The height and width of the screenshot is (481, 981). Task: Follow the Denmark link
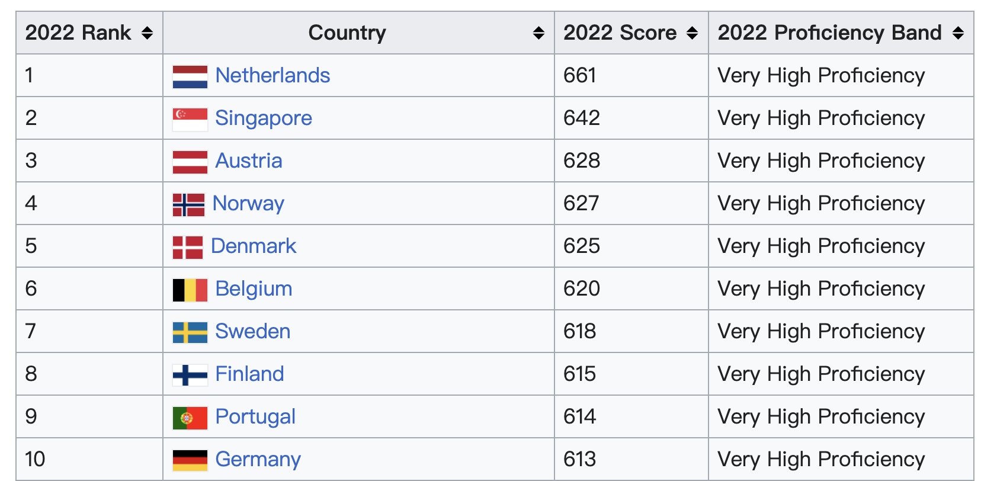(254, 246)
